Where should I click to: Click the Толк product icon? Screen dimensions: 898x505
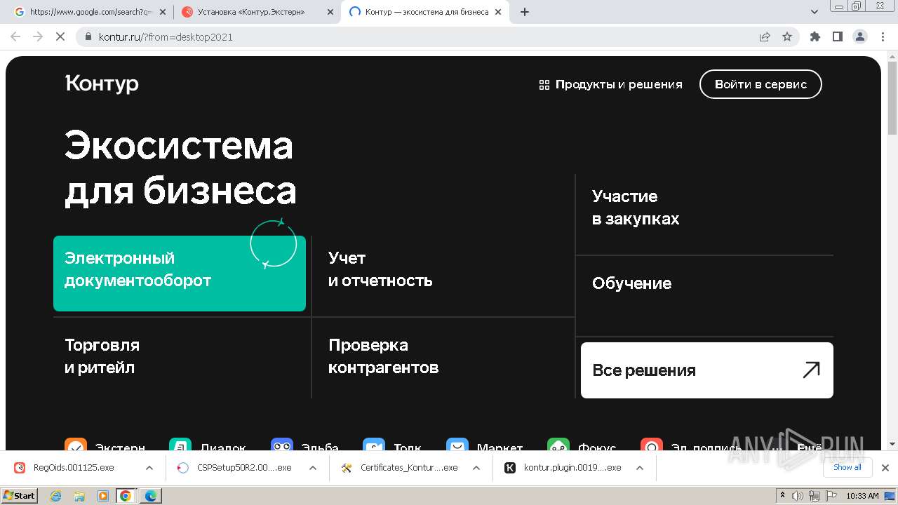tap(374, 445)
